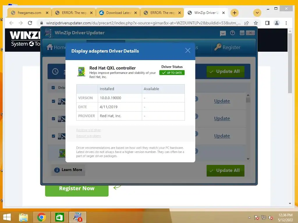Screen dimensions: 298x223
Task: Click the Learn More button
Action: pos(68,170)
